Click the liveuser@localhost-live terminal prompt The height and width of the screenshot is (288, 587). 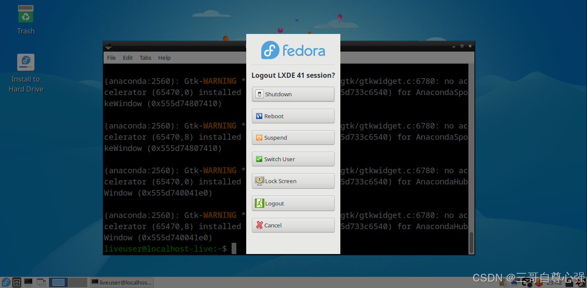coord(165,248)
